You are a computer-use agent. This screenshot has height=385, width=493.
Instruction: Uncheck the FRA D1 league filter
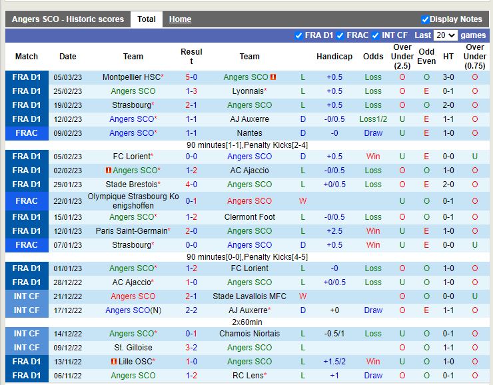[x=298, y=35]
